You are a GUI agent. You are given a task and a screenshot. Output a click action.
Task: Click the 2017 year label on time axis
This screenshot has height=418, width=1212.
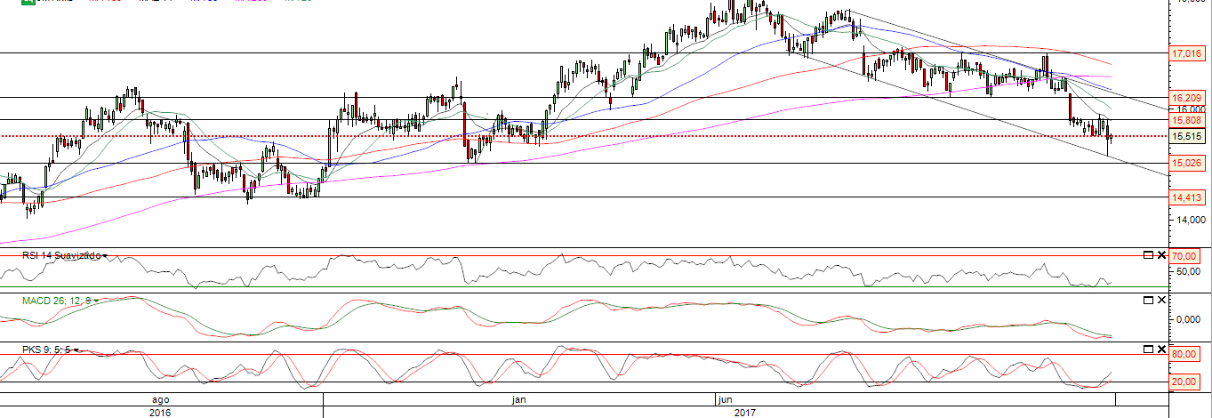click(744, 413)
